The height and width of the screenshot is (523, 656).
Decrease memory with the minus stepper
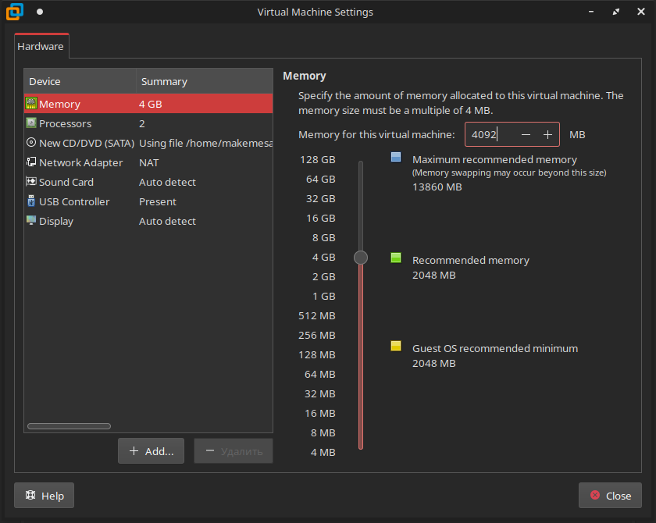[x=526, y=135]
